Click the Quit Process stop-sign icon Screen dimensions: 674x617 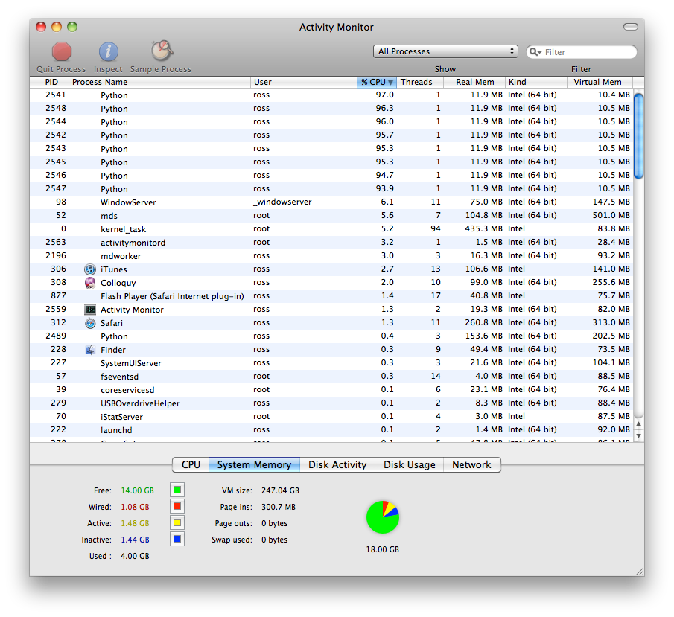pos(61,51)
